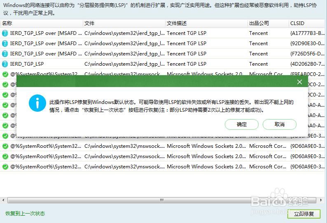327x223 pixels.
Task: Click file path cell in {92D90E30-0... row
Action: click(x=124, y=44)
